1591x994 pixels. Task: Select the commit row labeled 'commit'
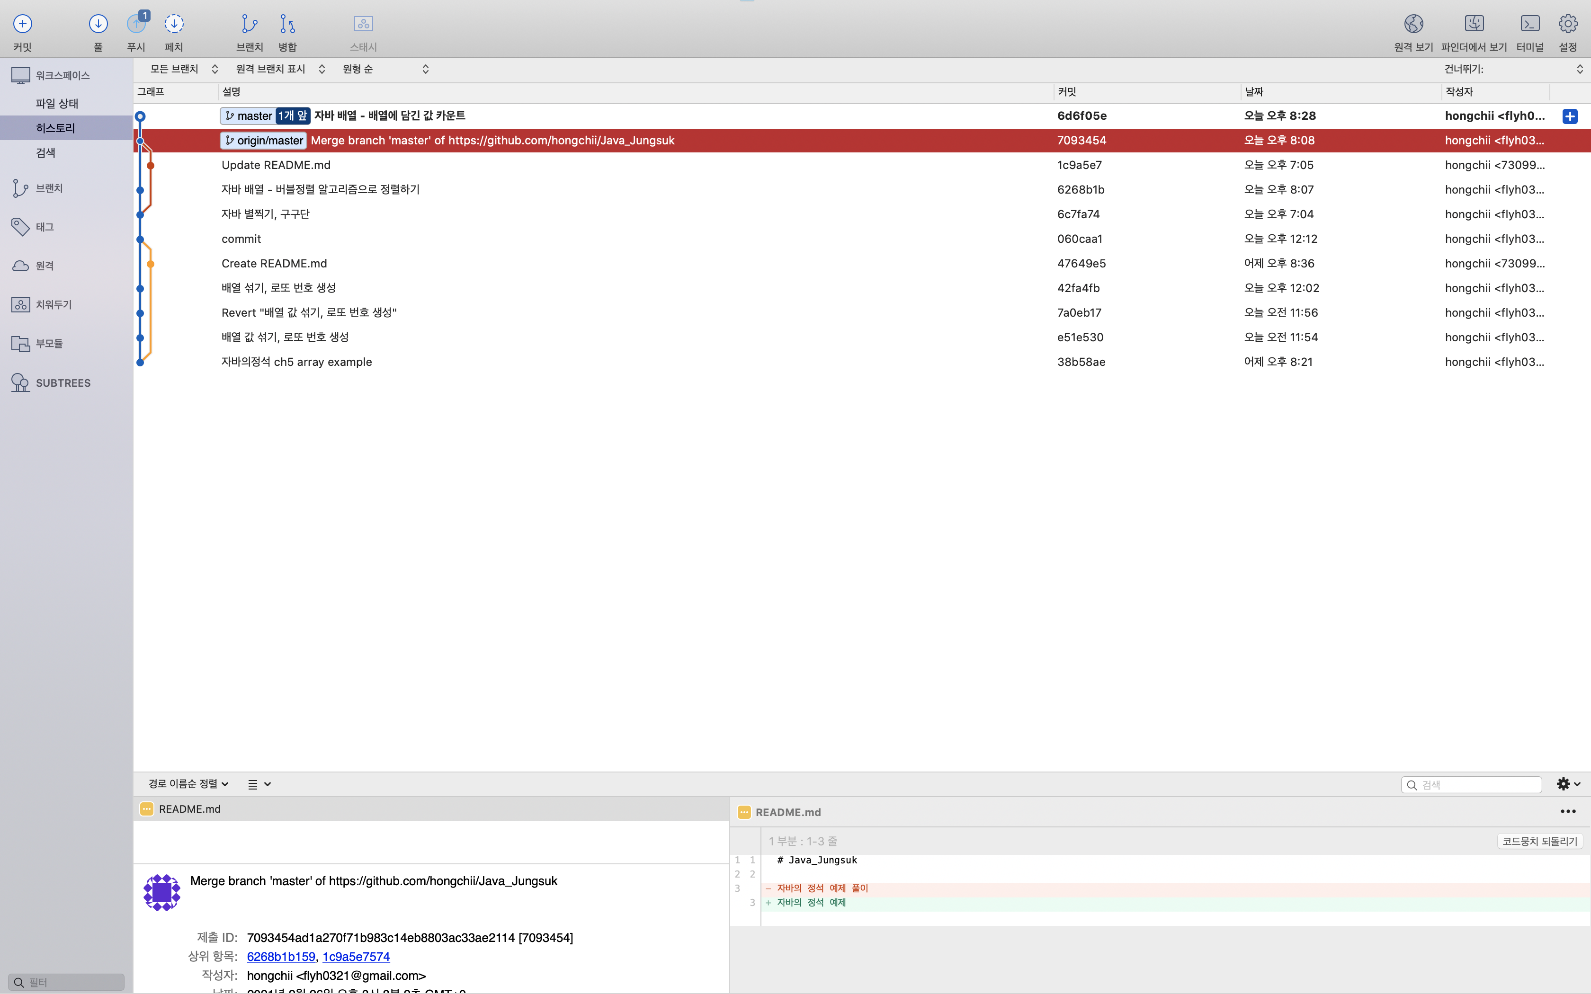(862, 240)
